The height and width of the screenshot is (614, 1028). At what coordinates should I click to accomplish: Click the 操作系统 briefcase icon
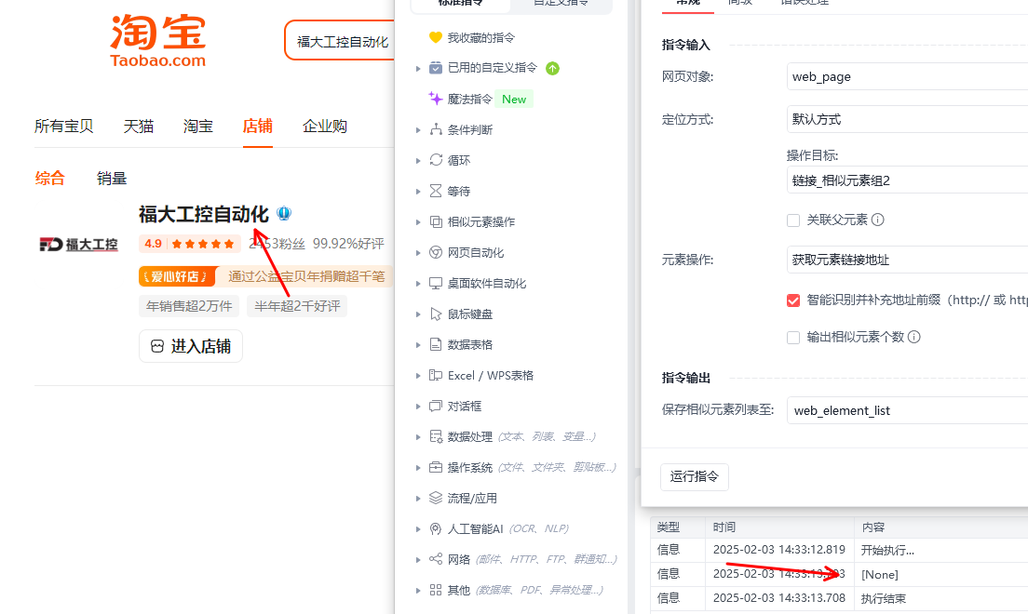pos(436,467)
